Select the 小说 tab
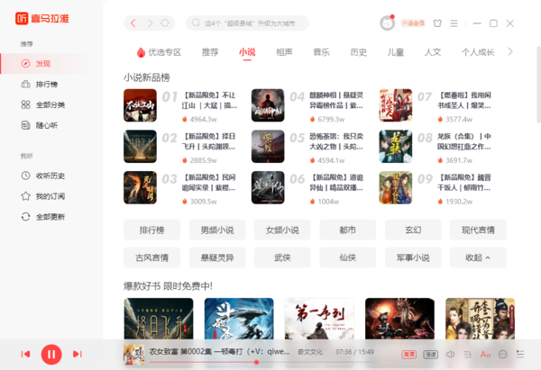This screenshot has width=541, height=370. pos(247,52)
